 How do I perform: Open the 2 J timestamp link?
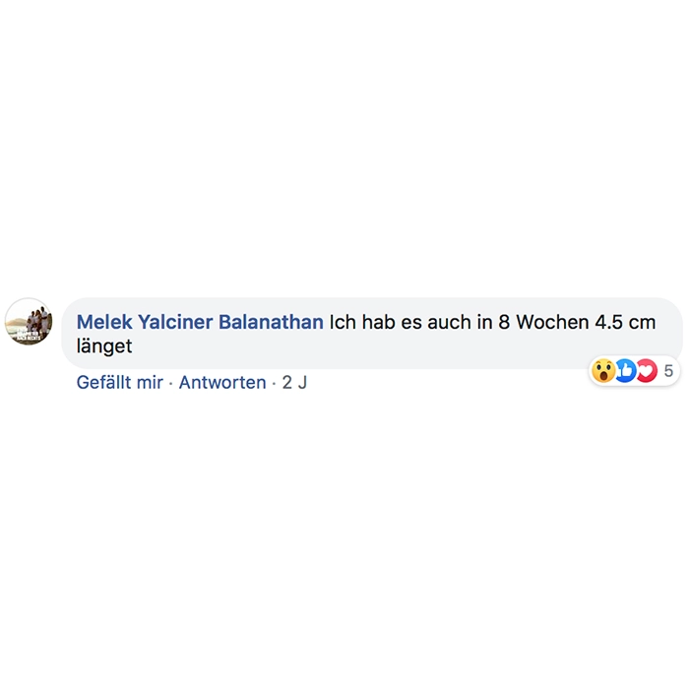tap(294, 382)
